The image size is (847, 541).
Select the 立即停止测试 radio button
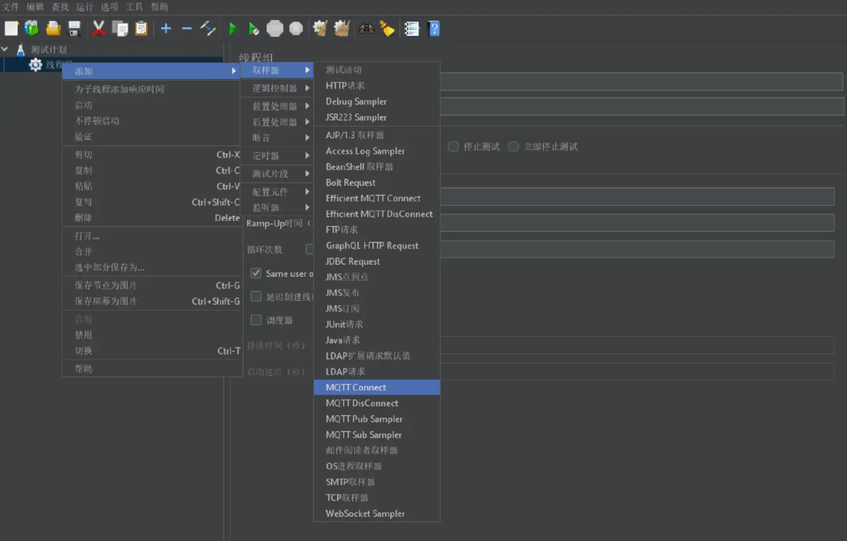coord(513,146)
